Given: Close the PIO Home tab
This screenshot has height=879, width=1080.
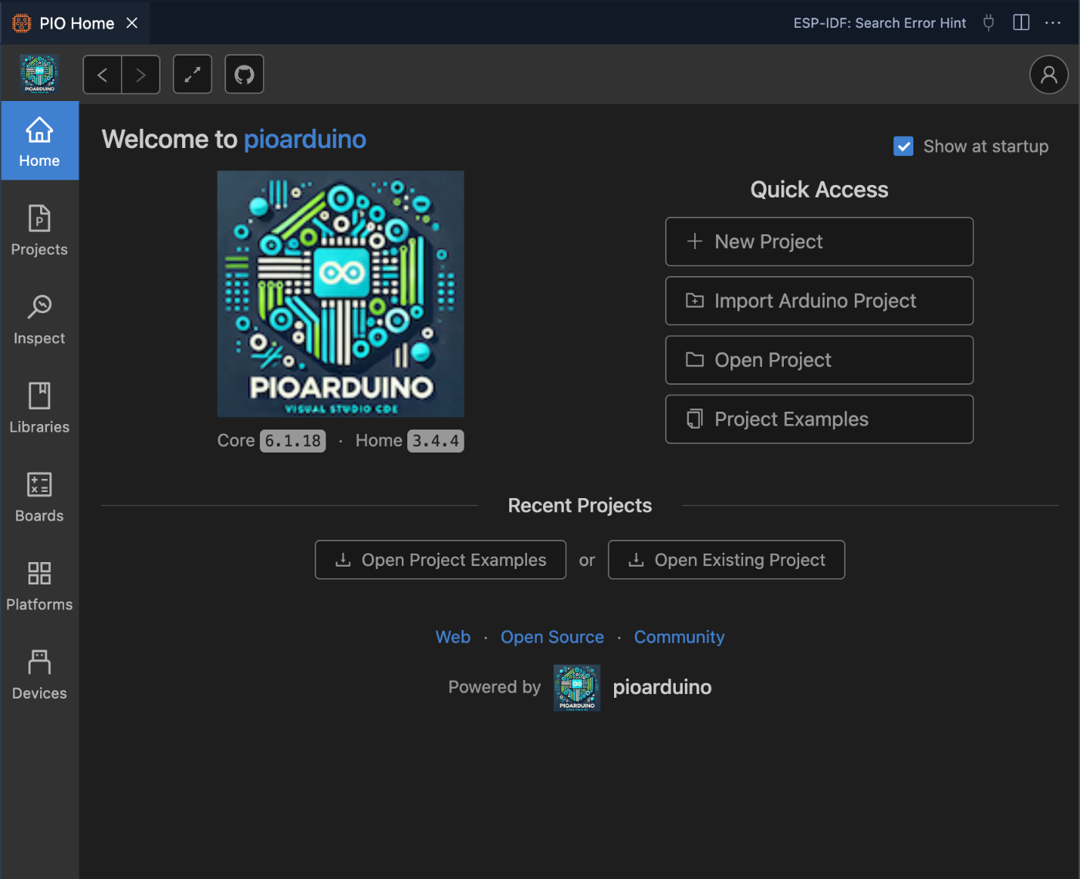Looking at the screenshot, I should coord(132,23).
